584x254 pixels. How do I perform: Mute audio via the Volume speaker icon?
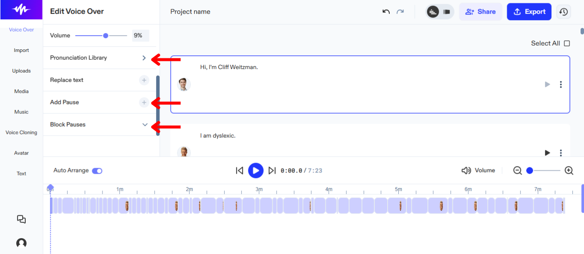[x=466, y=170]
